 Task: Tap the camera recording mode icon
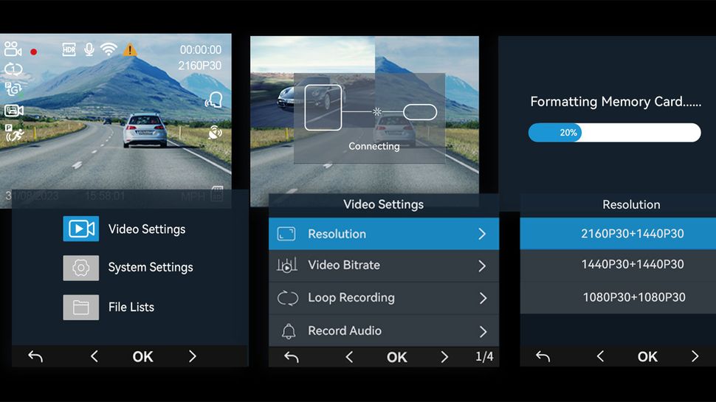pos(13,49)
